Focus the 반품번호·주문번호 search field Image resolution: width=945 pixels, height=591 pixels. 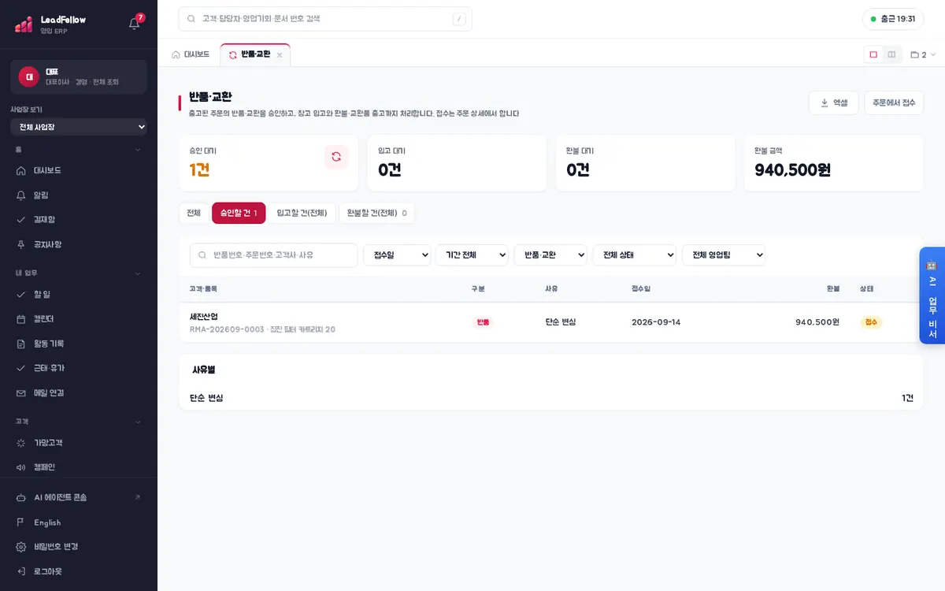(273, 255)
